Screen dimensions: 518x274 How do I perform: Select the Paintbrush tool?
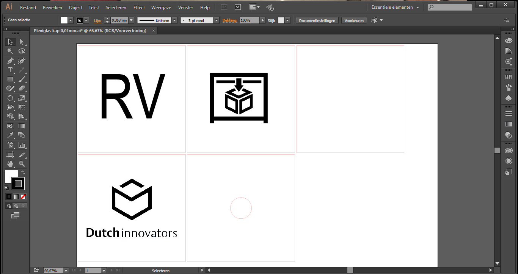click(22, 79)
